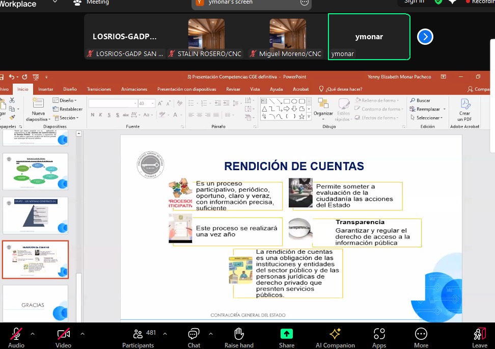Expand the audio options arrow

(x=33, y=334)
